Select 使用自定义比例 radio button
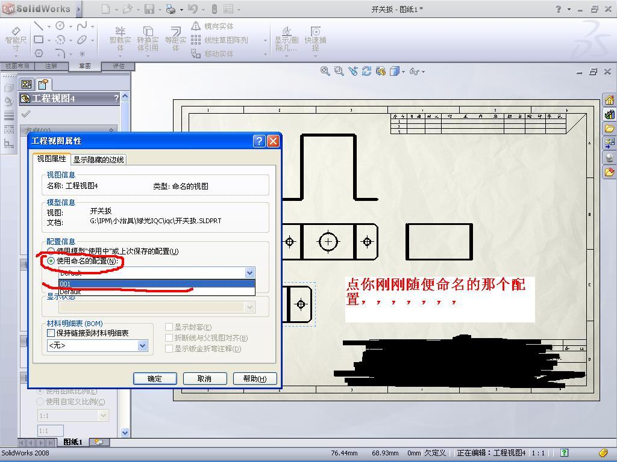This screenshot has width=617, height=462. [40, 401]
